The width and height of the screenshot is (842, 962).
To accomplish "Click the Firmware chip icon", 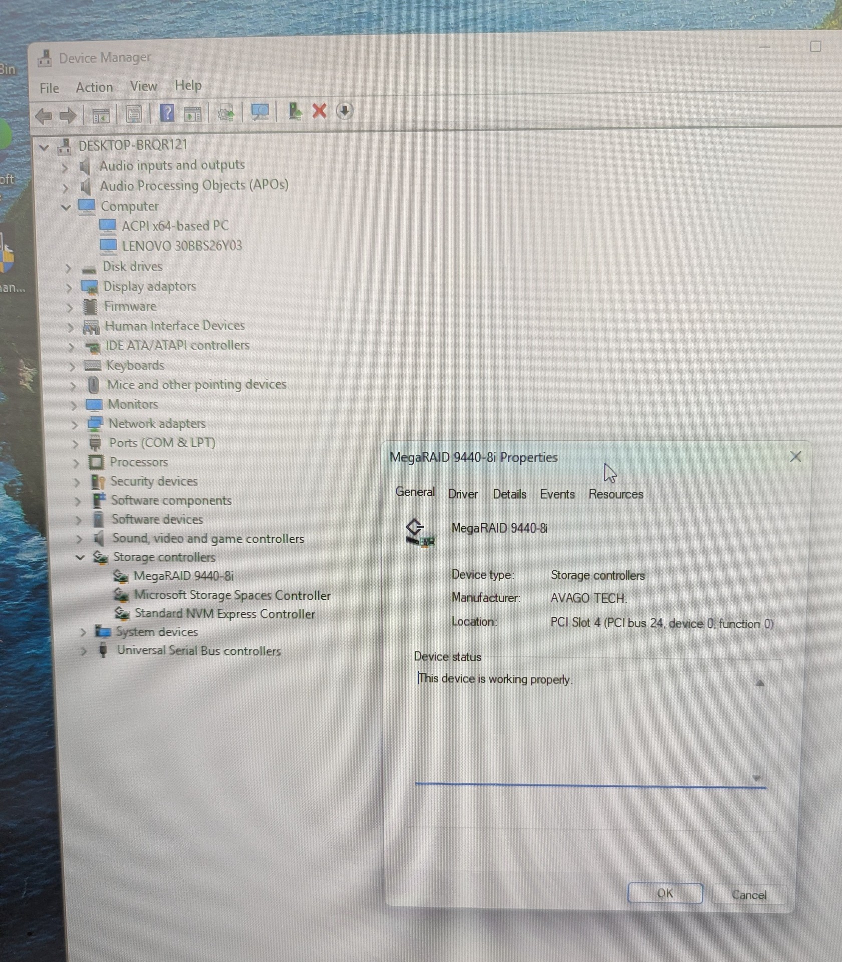I will pyautogui.click(x=91, y=307).
